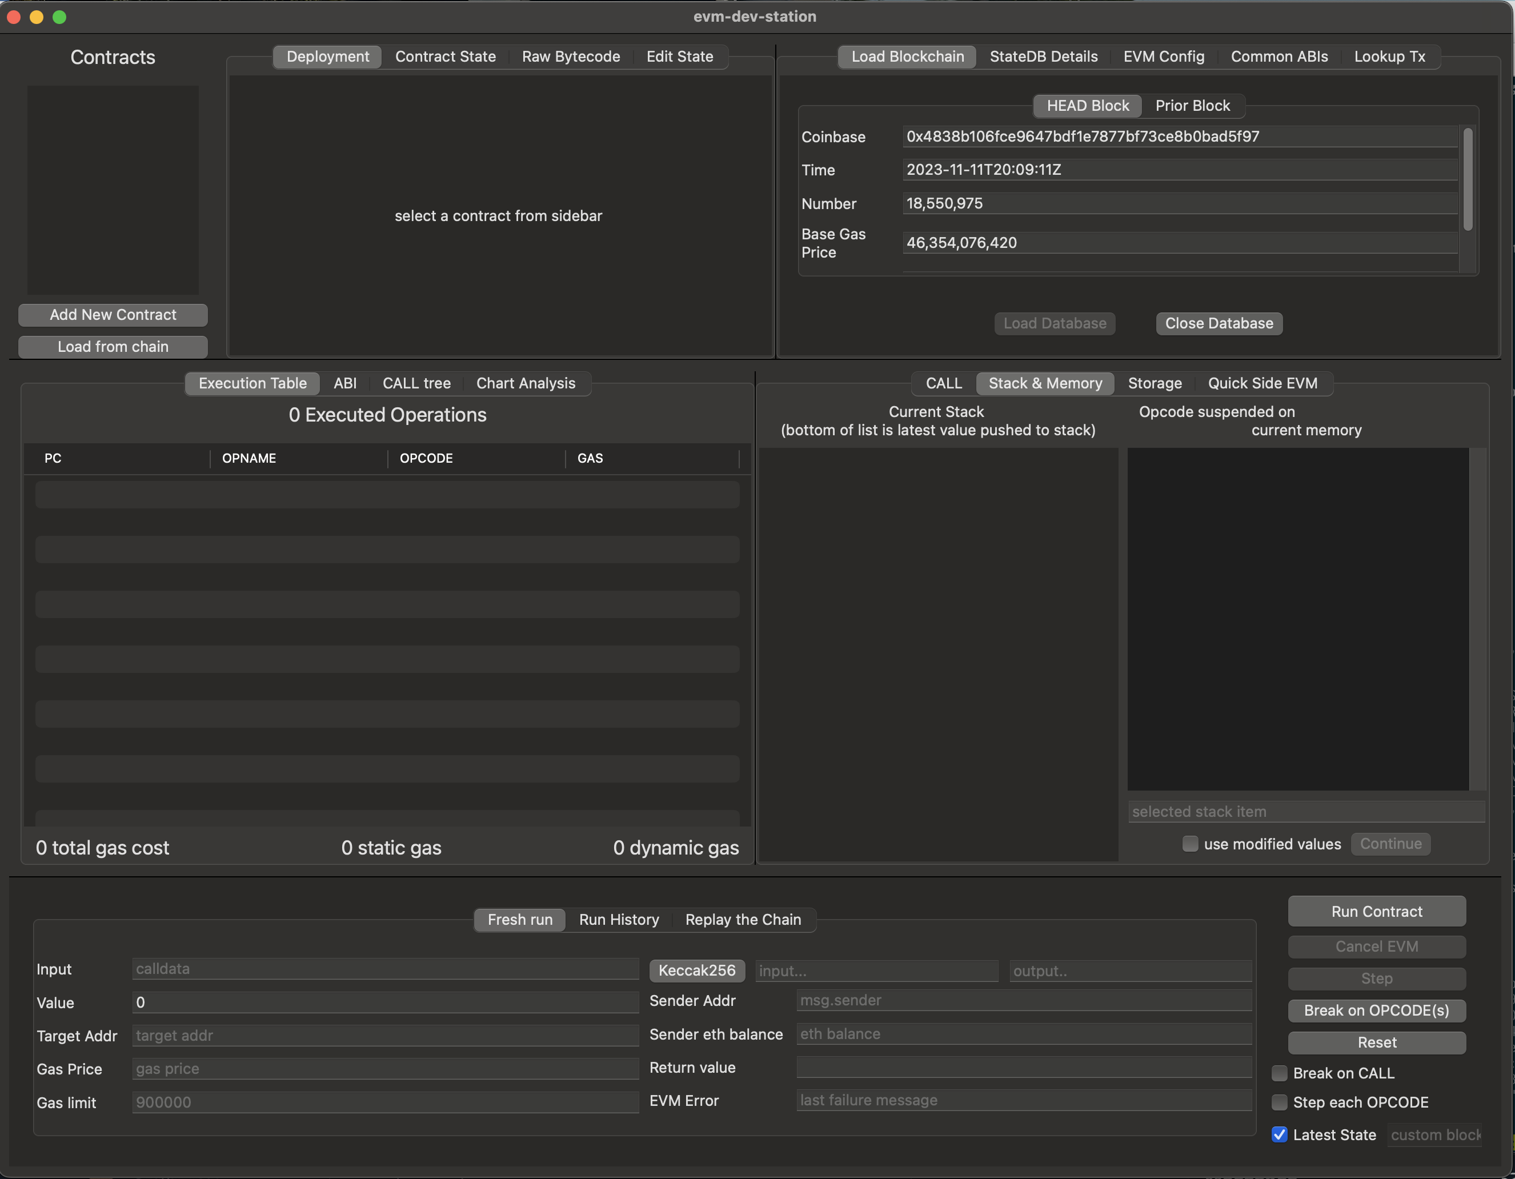Open the CALL tree tab
1515x1179 pixels.
click(x=416, y=383)
